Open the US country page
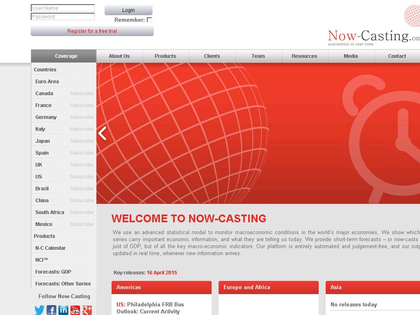 click(39, 176)
